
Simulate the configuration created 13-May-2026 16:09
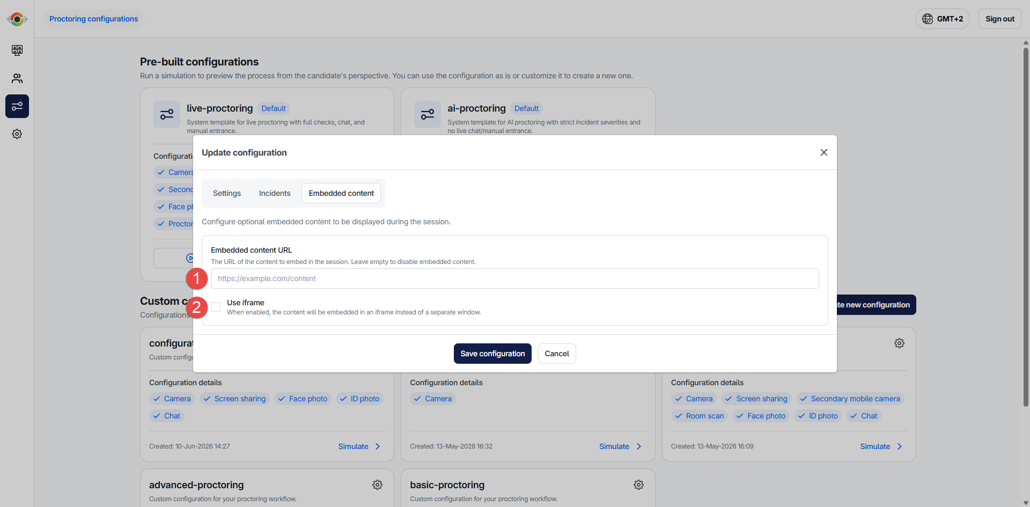pos(881,446)
